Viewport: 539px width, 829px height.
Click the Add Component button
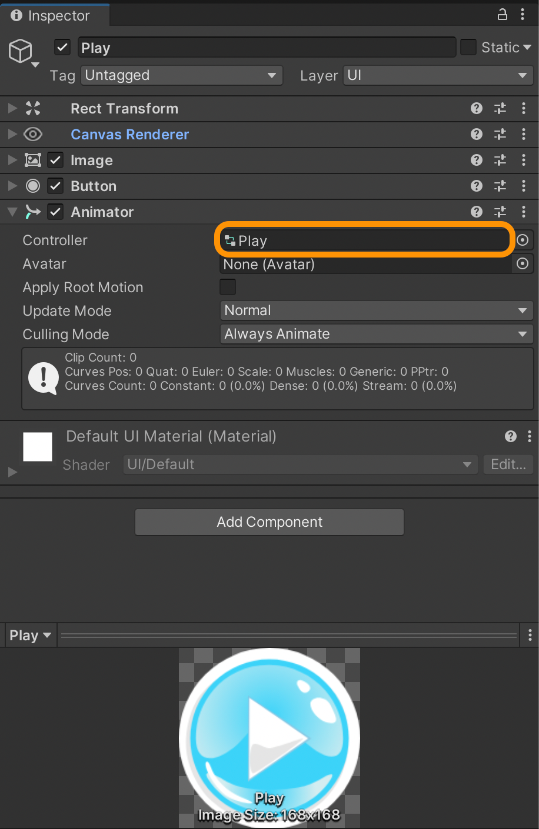[269, 522]
